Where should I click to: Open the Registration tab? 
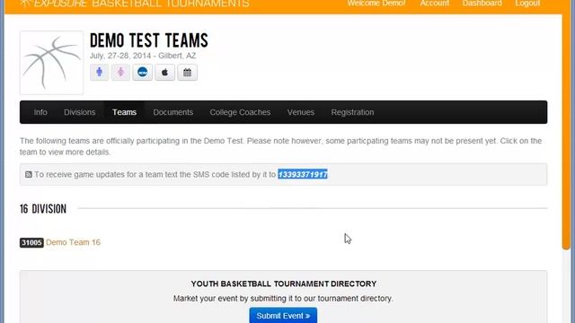click(x=352, y=112)
